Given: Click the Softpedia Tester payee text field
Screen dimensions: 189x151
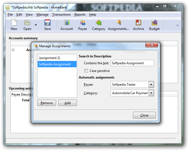Looking at the screenshot, I should (130, 85).
